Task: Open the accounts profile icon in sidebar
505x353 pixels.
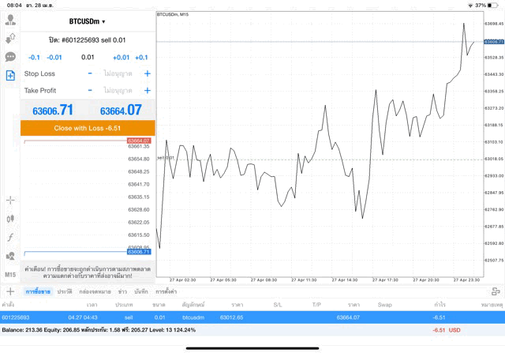Action: [x=10, y=19]
